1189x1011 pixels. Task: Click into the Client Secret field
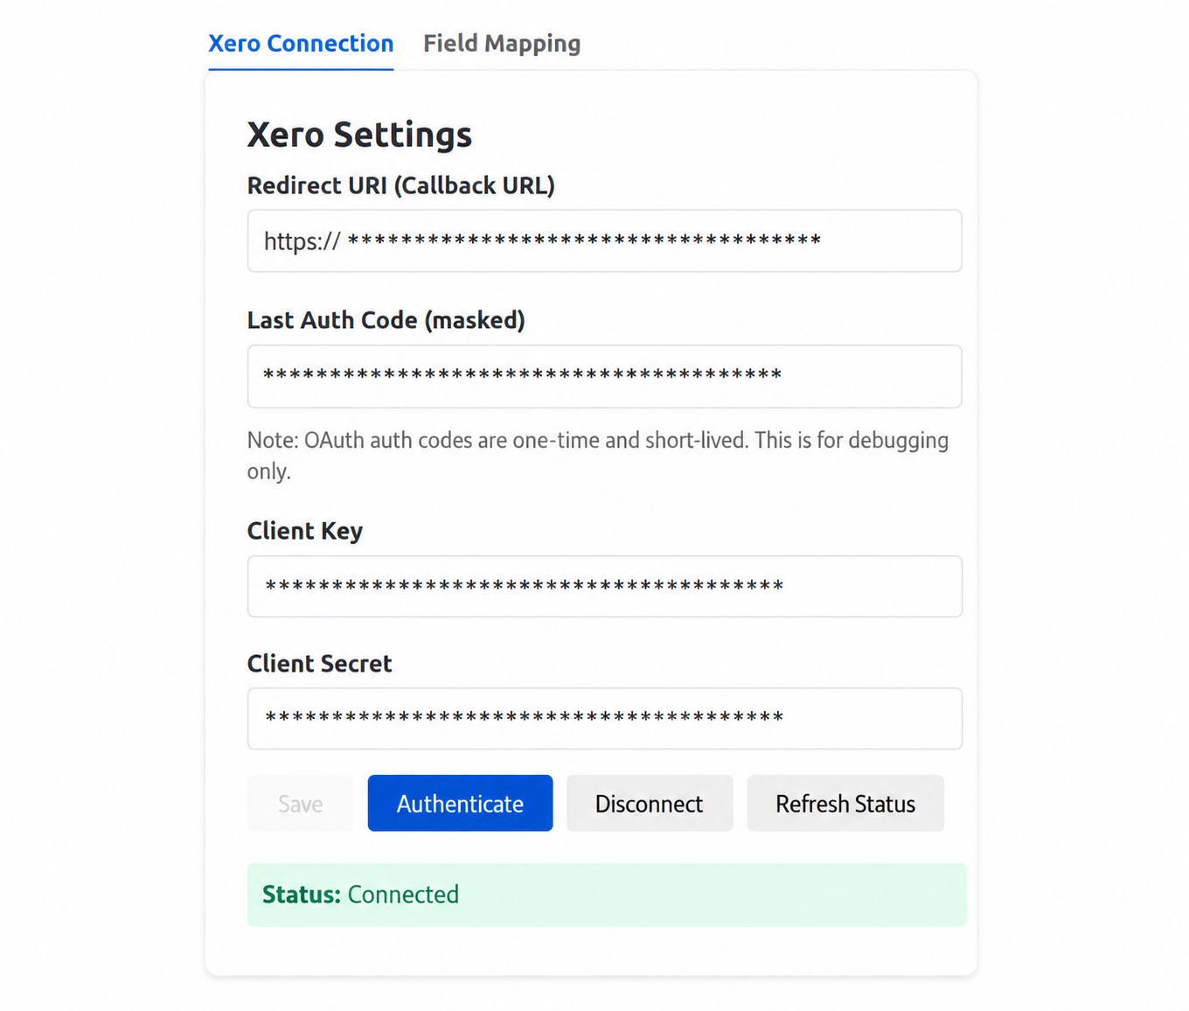click(604, 719)
